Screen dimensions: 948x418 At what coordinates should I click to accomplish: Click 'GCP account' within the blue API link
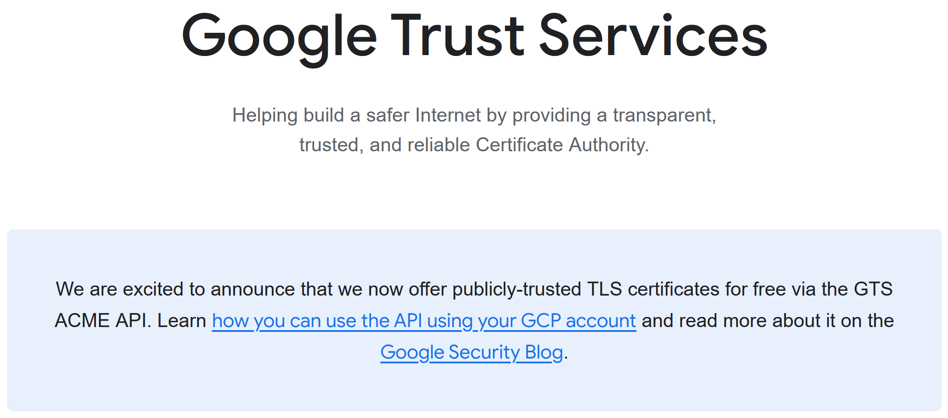coord(578,321)
